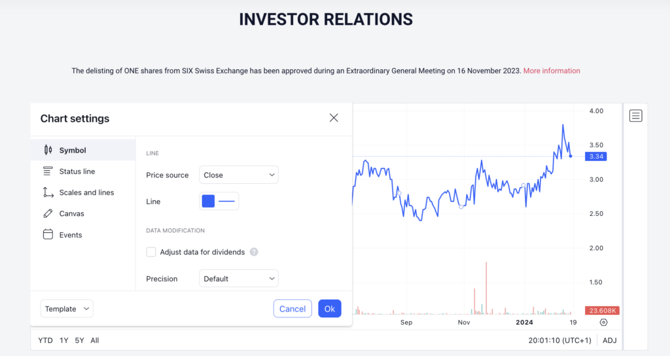670x356 pixels.
Task: Open the Template dropdown
Action: (x=67, y=309)
